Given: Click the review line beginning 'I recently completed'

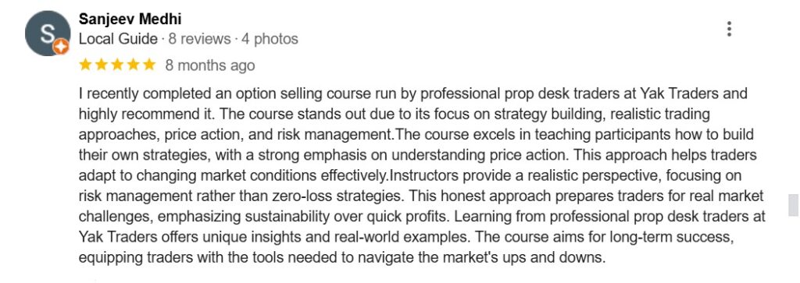Looking at the screenshot, I should 412,94.
